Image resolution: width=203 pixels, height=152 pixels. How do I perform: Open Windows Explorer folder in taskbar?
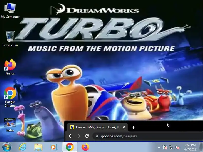point(38,147)
